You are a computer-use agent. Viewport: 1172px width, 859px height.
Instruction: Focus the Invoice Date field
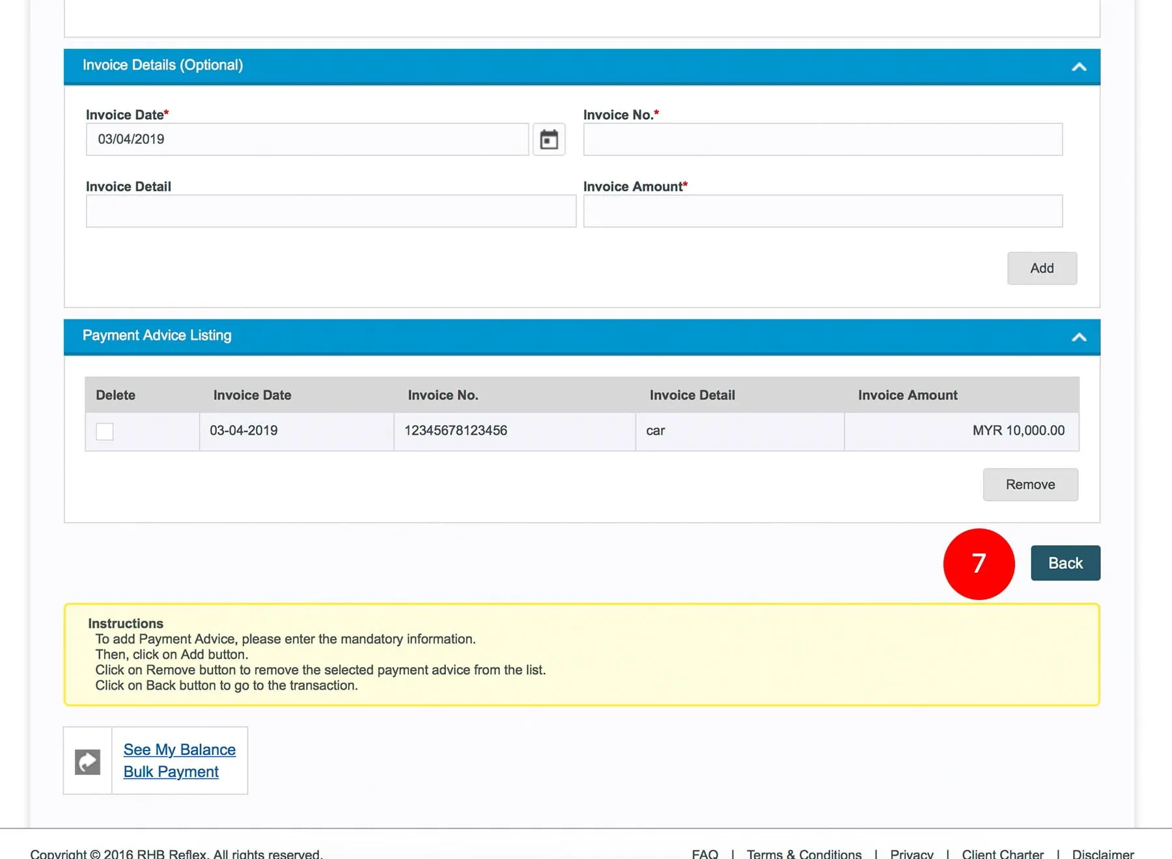(x=307, y=139)
